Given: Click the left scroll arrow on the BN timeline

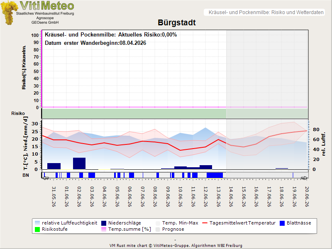Looking at the screenshot, I should [45, 178].
